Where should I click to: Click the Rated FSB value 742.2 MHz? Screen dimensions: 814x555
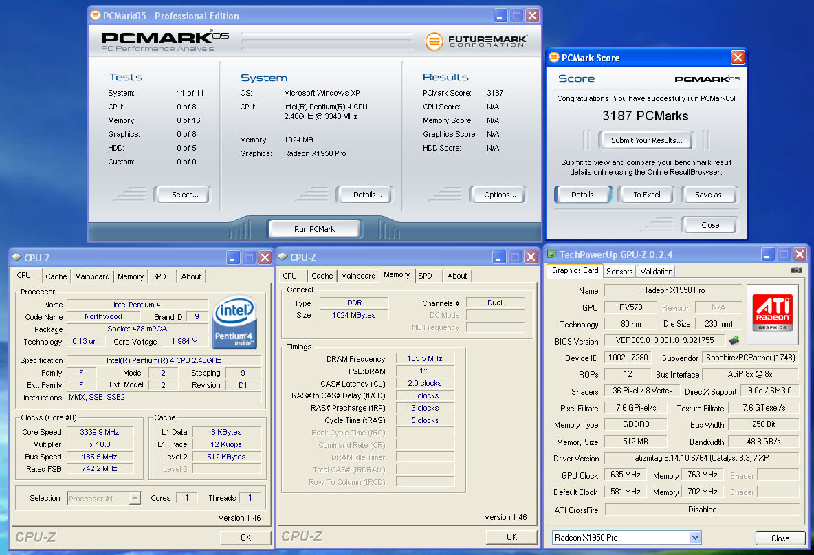[100, 469]
